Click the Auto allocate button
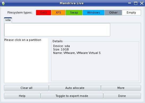Image resolution: width=145 pixels, height=103 pixels. [75, 88]
